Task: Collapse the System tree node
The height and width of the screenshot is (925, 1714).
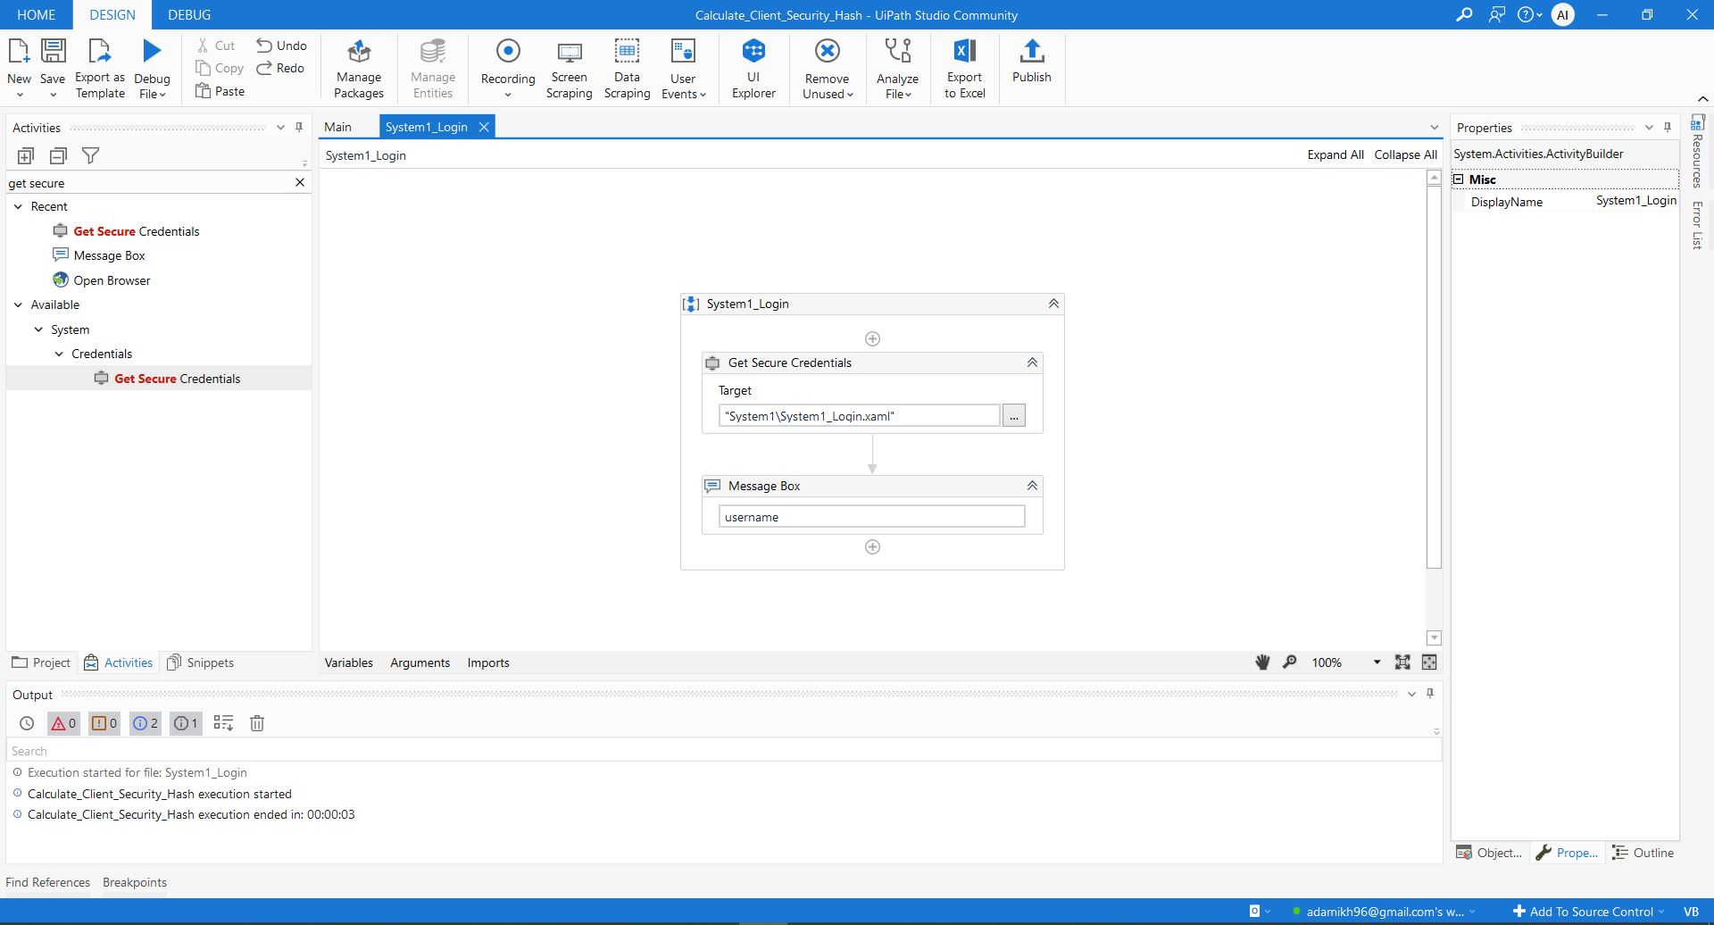Action: [x=38, y=329]
